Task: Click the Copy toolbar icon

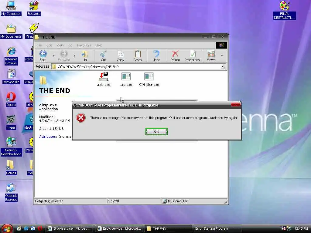Action: click(120, 56)
